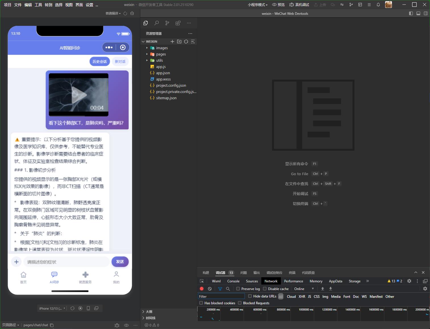The image size is (430, 329).
Task: Enable Hide data URLs checkbox
Action: click(x=250, y=296)
